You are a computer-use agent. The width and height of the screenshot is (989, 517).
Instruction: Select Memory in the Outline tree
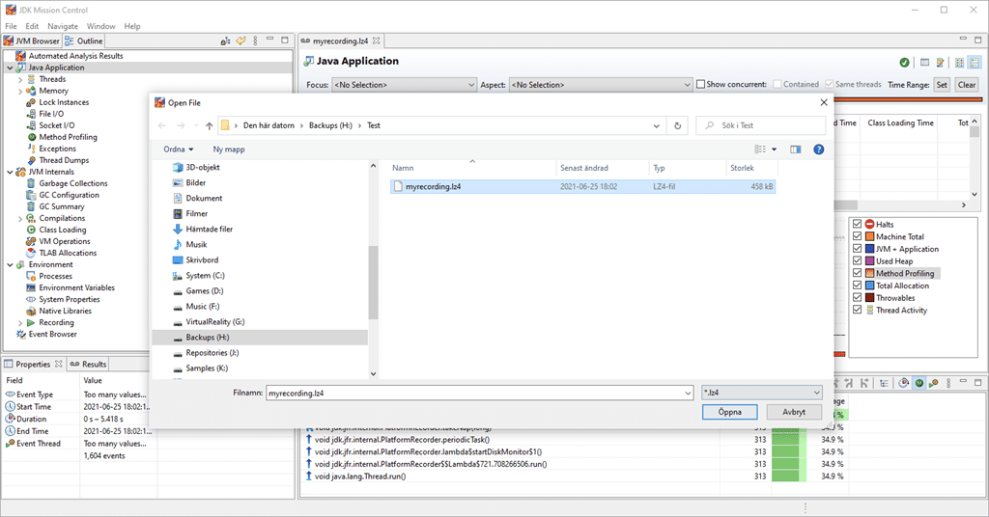point(53,91)
